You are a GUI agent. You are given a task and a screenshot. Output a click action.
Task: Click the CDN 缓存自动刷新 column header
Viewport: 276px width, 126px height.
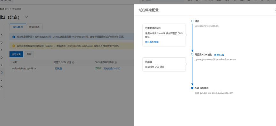(104, 62)
